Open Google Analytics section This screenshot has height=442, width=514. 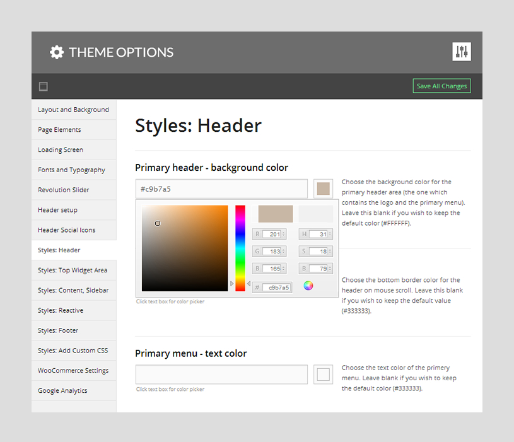coord(74,390)
